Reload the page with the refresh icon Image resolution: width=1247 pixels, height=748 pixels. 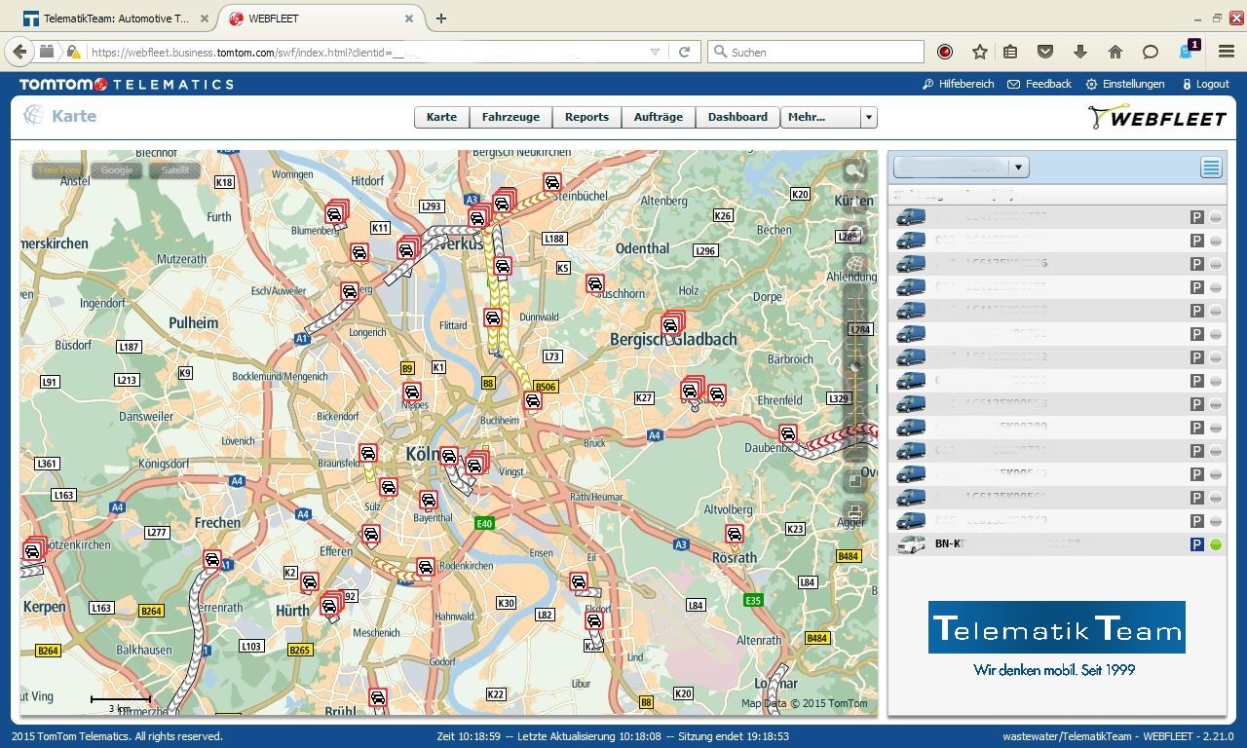point(685,52)
